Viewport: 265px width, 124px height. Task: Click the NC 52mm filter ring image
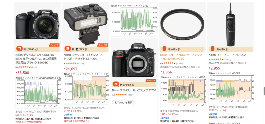(182, 24)
